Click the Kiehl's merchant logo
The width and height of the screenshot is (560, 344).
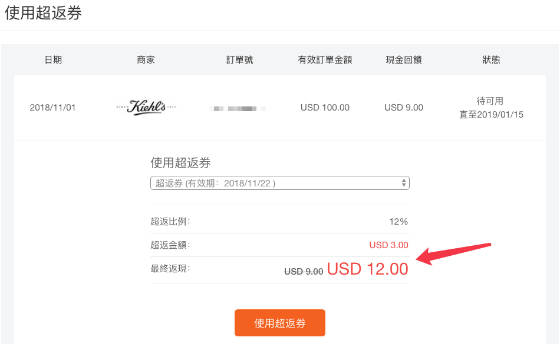tap(146, 108)
